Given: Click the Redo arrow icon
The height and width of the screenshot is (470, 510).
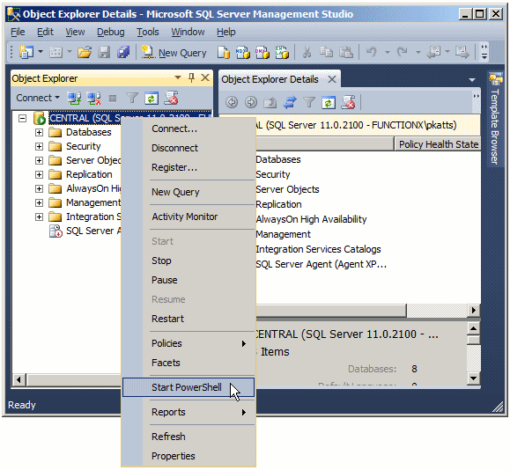Looking at the screenshot, I should (x=402, y=52).
